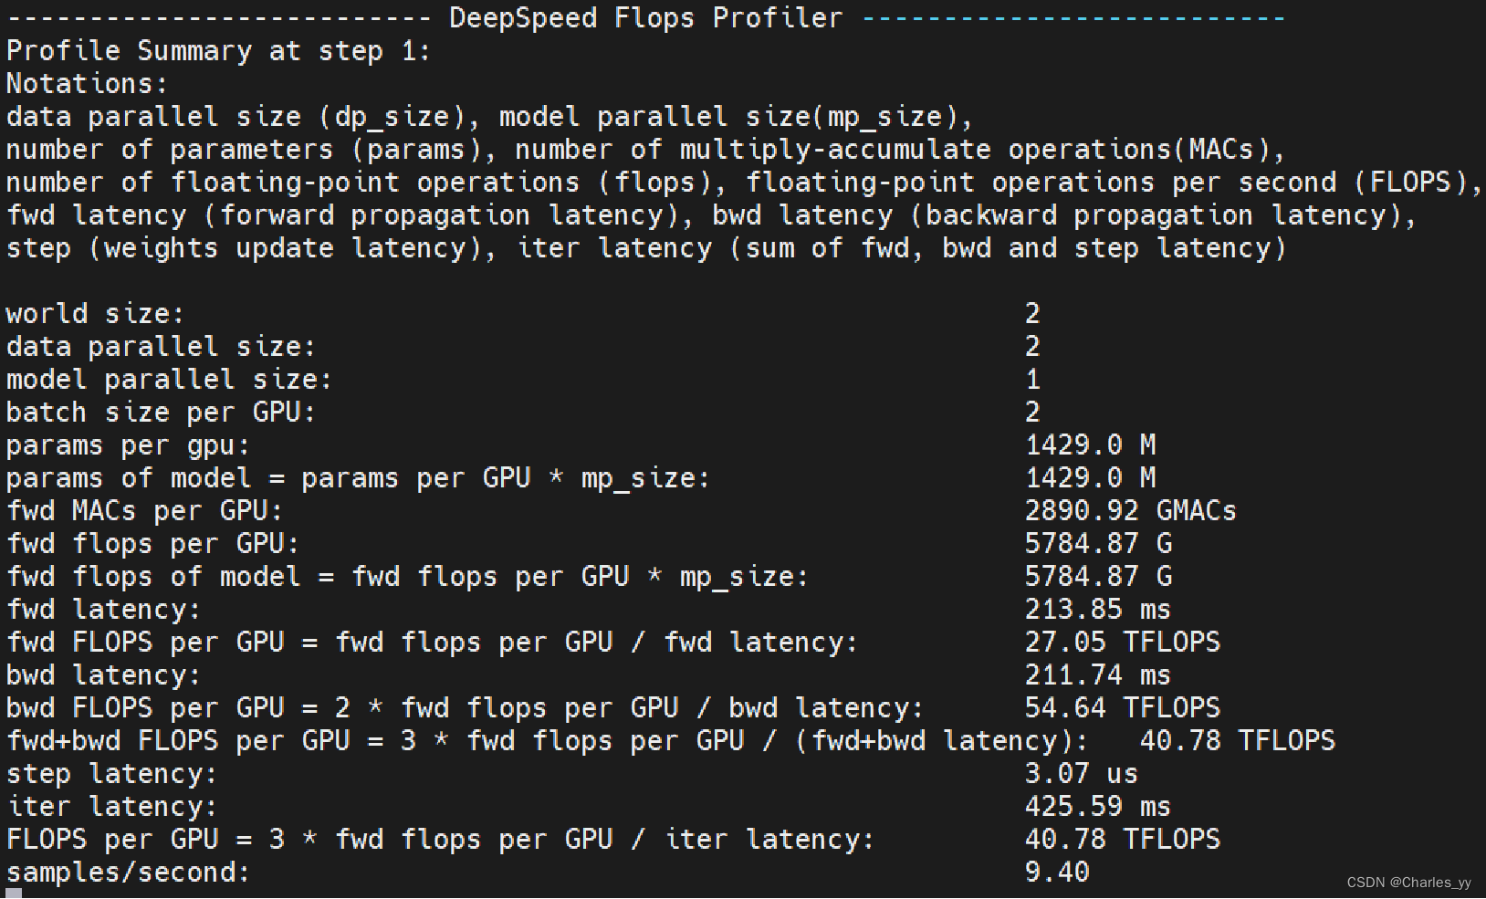This screenshot has width=1486, height=899.
Task: Click the 'world size:' label
Action: tap(95, 314)
